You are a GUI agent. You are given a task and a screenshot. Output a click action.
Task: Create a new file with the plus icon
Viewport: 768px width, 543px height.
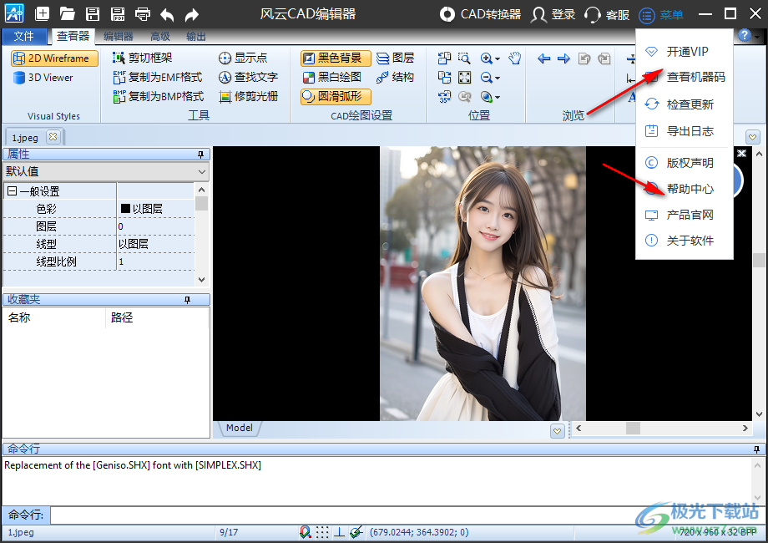pos(42,13)
